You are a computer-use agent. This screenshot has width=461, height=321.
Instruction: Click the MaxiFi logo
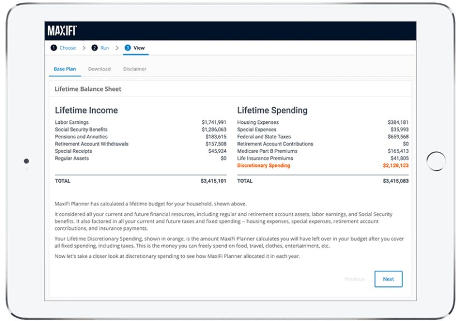pyautogui.click(x=62, y=31)
